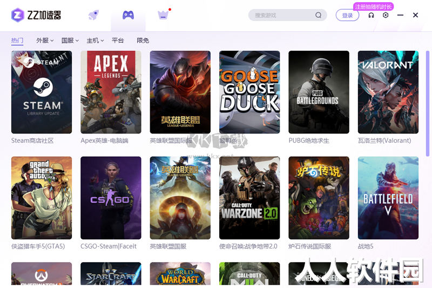
Task: Open the World of Warcraft cover
Action: [180, 273]
